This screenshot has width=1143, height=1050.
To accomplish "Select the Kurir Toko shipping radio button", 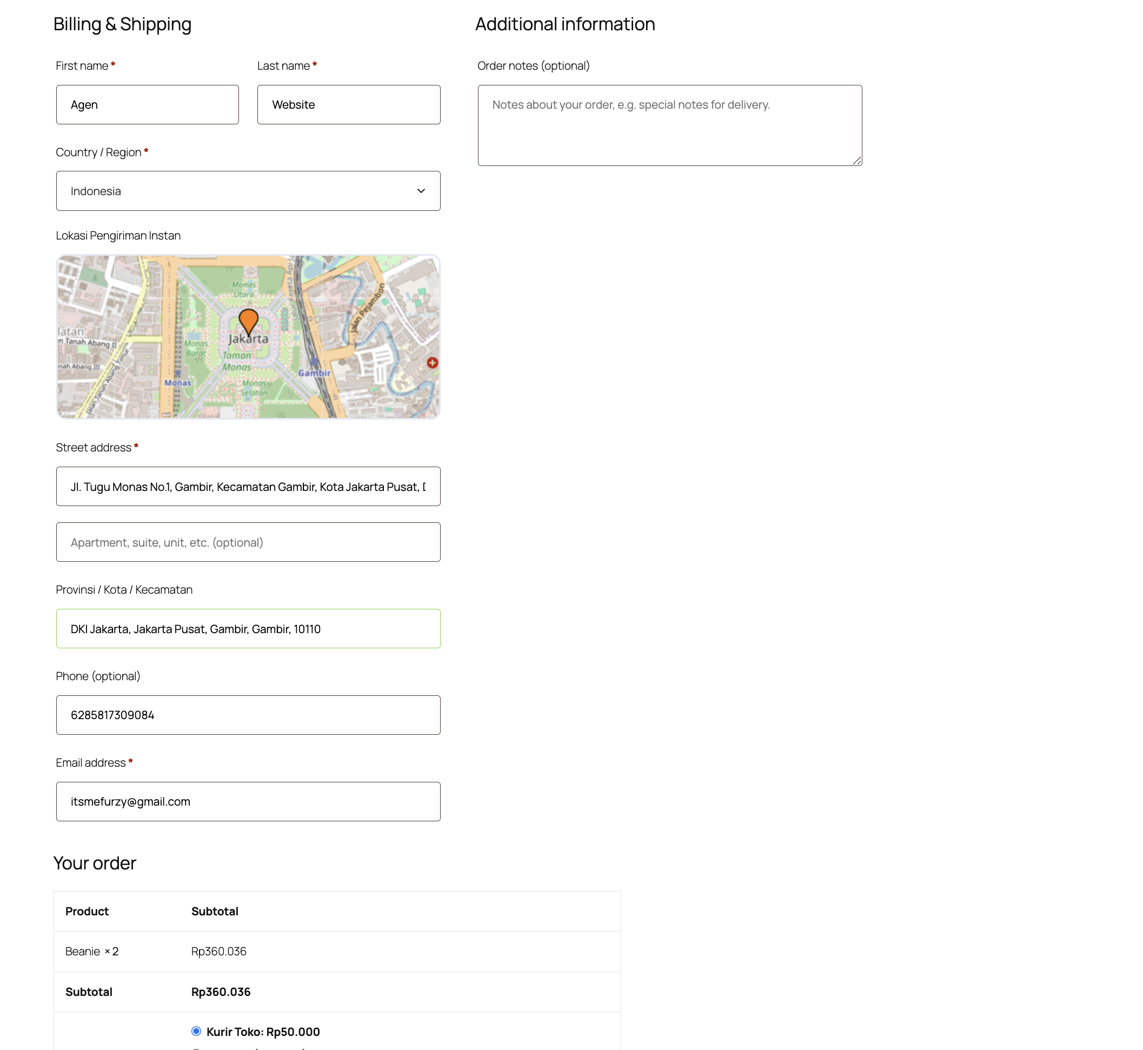I will (x=196, y=1031).
